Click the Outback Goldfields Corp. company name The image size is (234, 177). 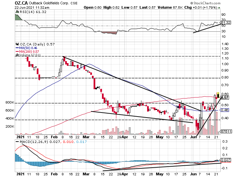pos(49,3)
